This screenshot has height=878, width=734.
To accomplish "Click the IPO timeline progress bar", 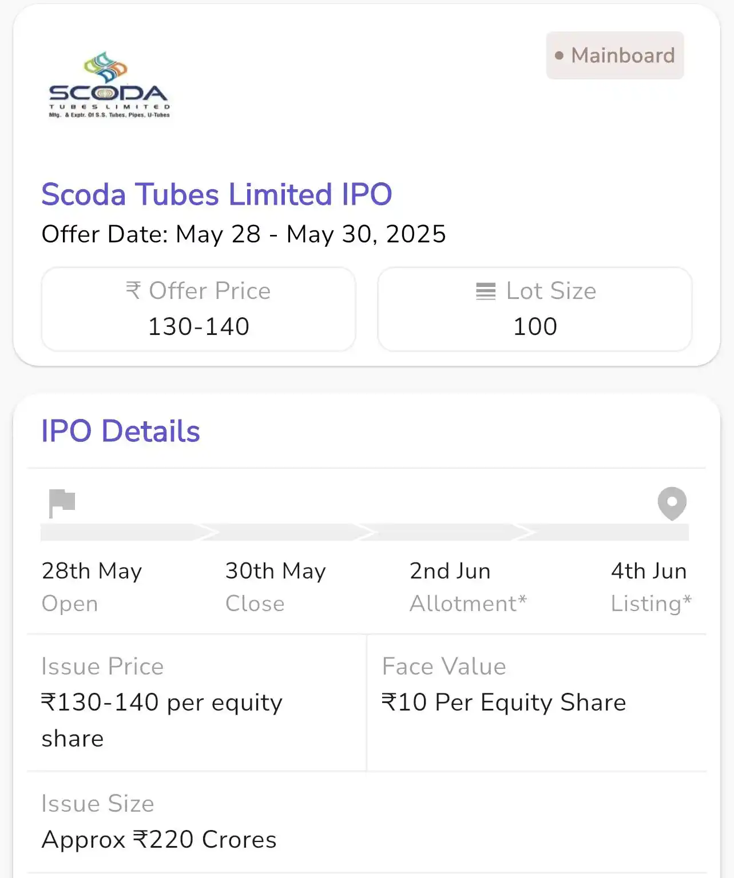I will pos(364,532).
